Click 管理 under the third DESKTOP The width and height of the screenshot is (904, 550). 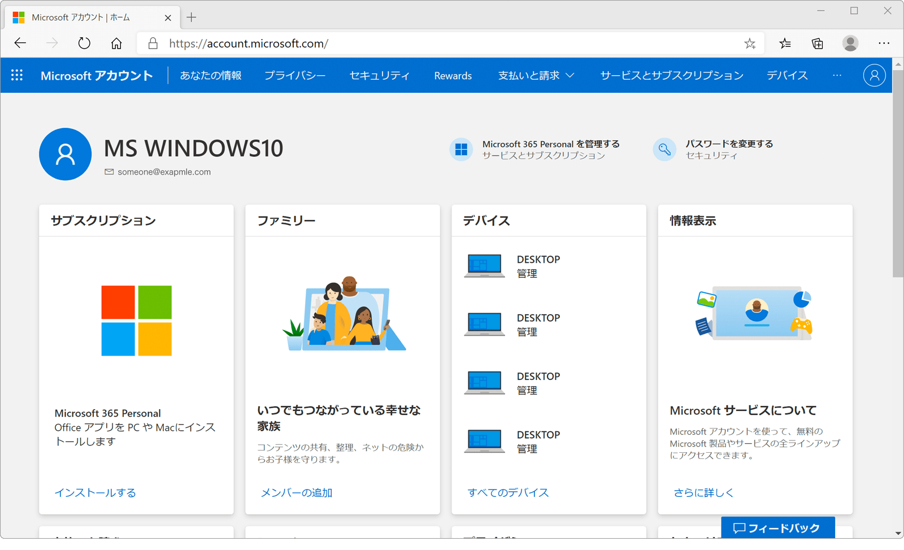tap(527, 391)
